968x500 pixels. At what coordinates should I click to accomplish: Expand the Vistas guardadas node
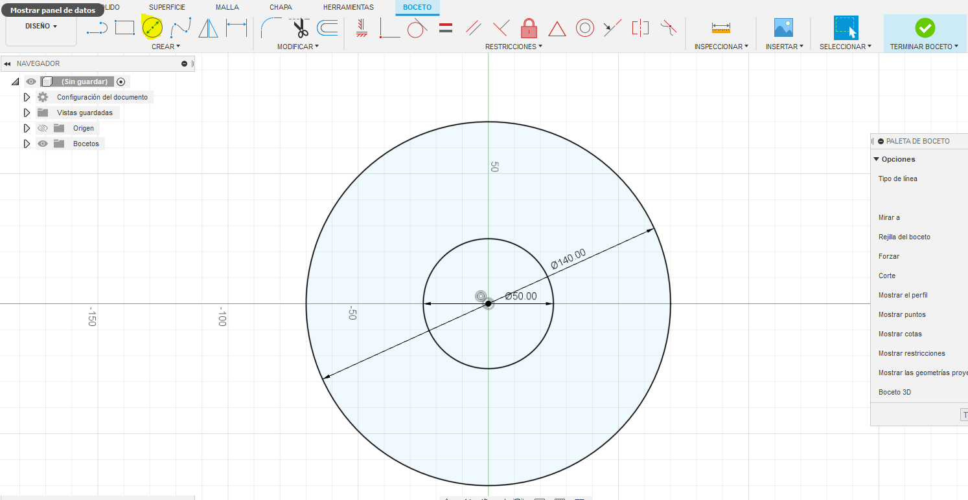pyautogui.click(x=27, y=113)
